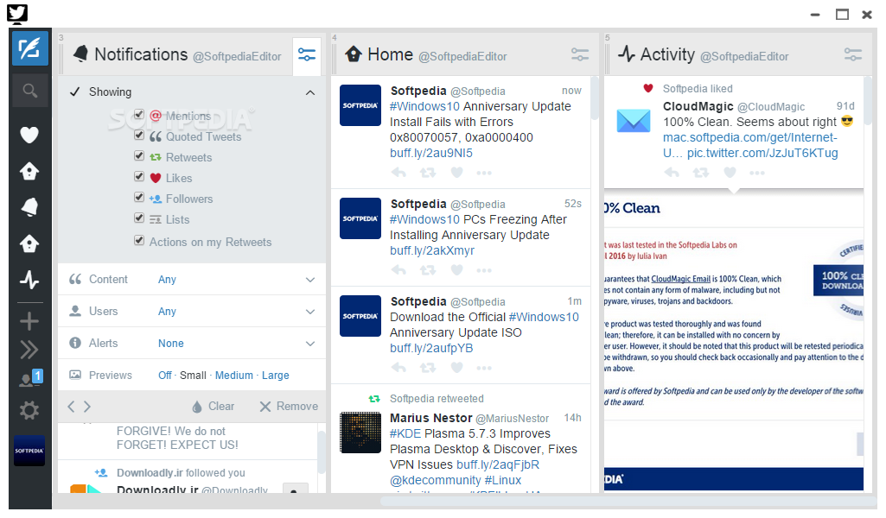The width and height of the screenshot is (886, 518).
Task: Click the Notifications header title
Action: (141, 54)
